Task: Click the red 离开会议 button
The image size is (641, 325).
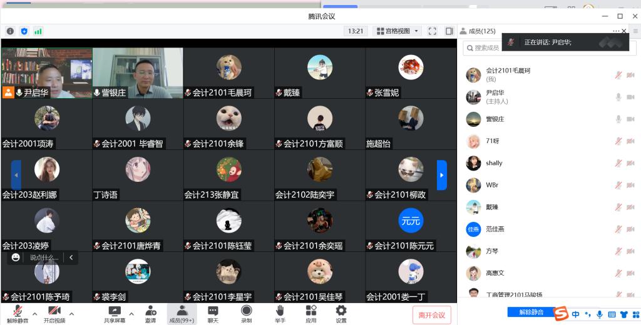Action: [431, 315]
